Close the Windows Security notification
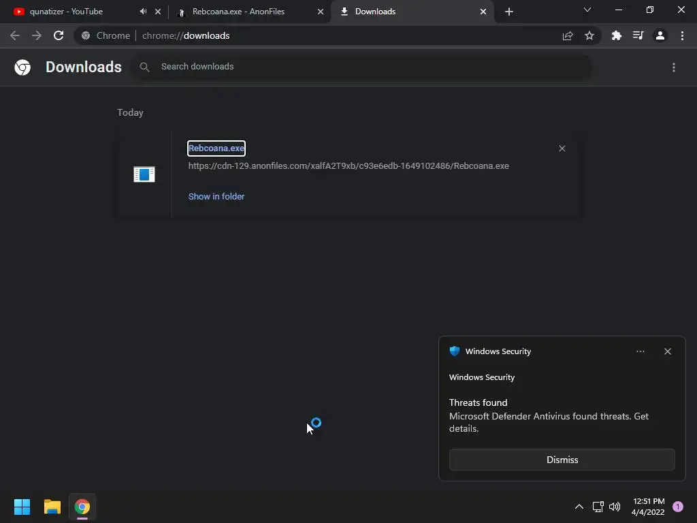This screenshot has width=697, height=523. click(x=668, y=351)
